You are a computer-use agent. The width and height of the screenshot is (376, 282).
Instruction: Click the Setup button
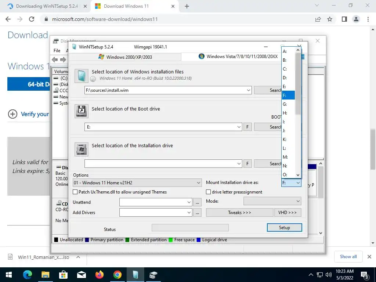pos(285,228)
